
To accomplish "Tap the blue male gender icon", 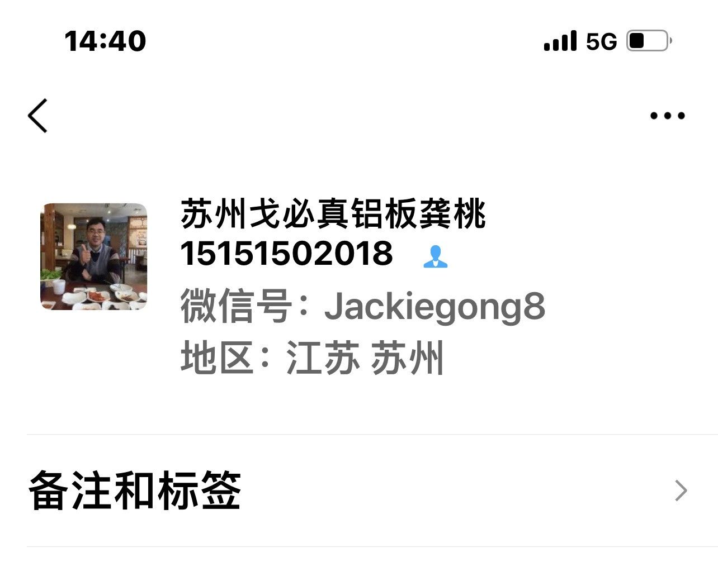I will point(435,256).
